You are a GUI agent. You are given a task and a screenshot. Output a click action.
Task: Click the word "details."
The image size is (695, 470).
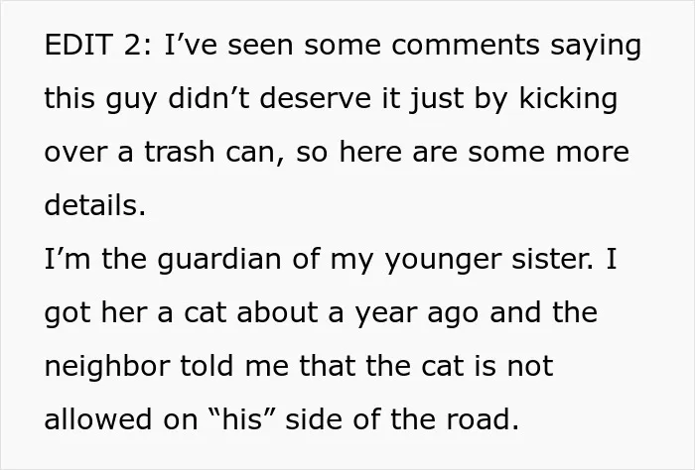click(x=95, y=205)
